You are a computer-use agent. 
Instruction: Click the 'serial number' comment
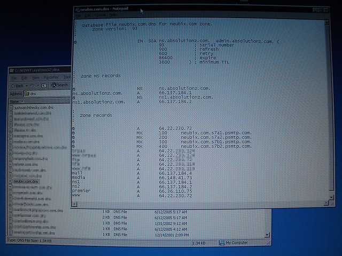point(217,45)
